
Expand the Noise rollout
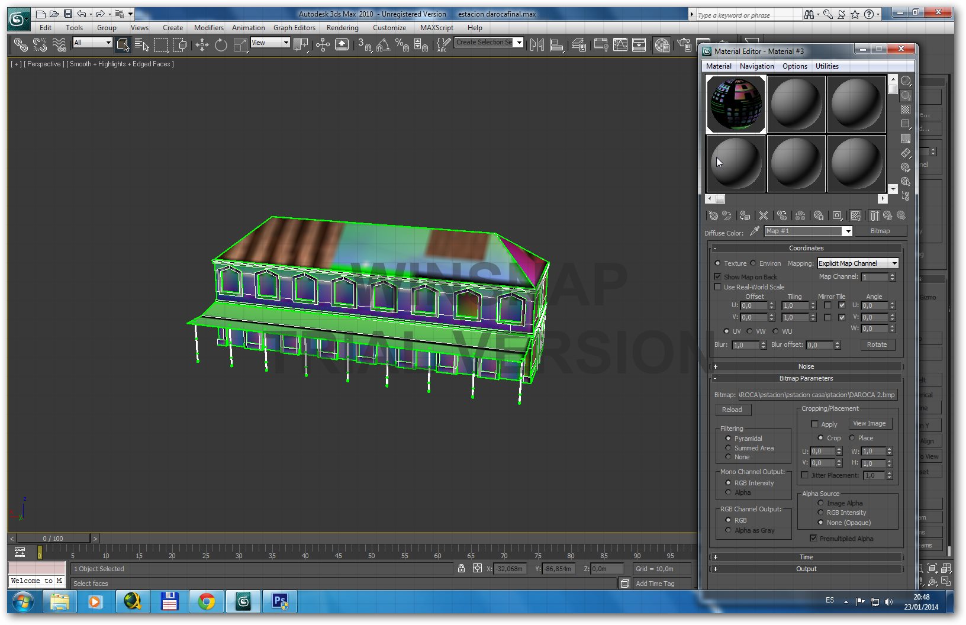tap(806, 366)
